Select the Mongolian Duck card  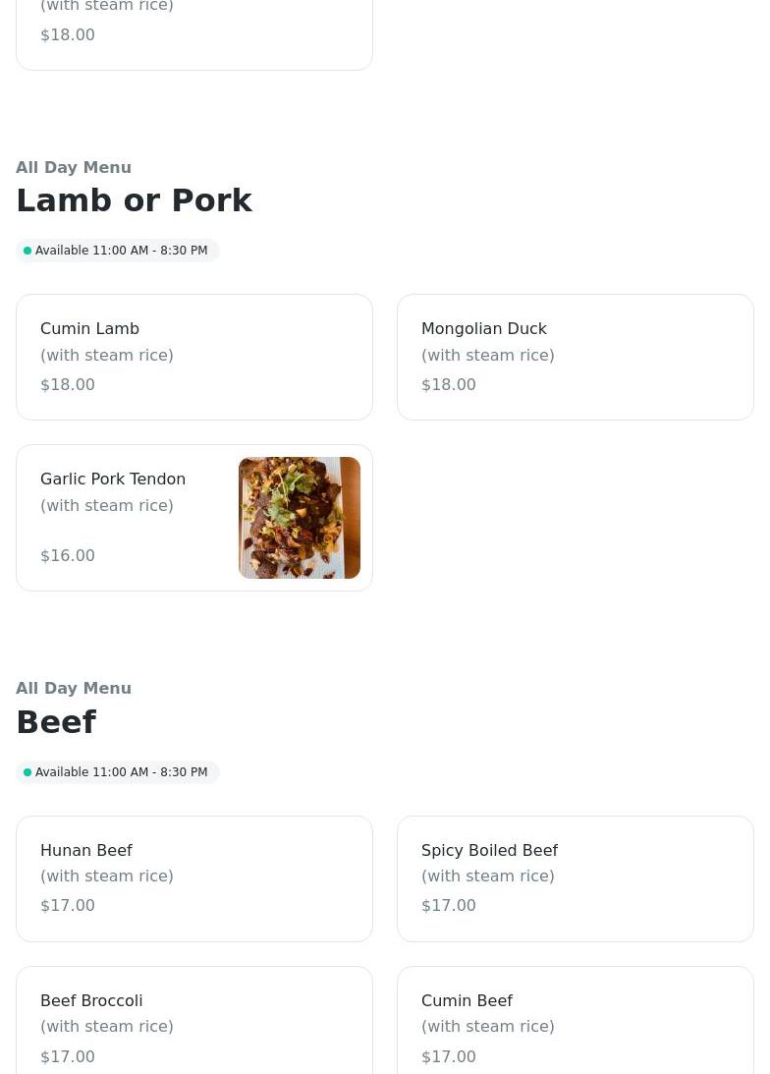(575, 357)
